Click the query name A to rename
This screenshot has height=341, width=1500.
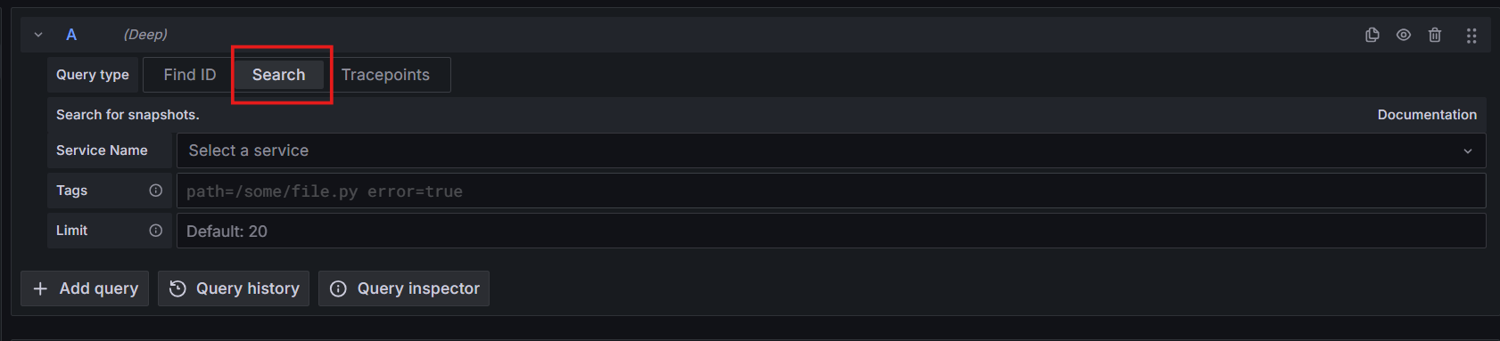pos(71,35)
